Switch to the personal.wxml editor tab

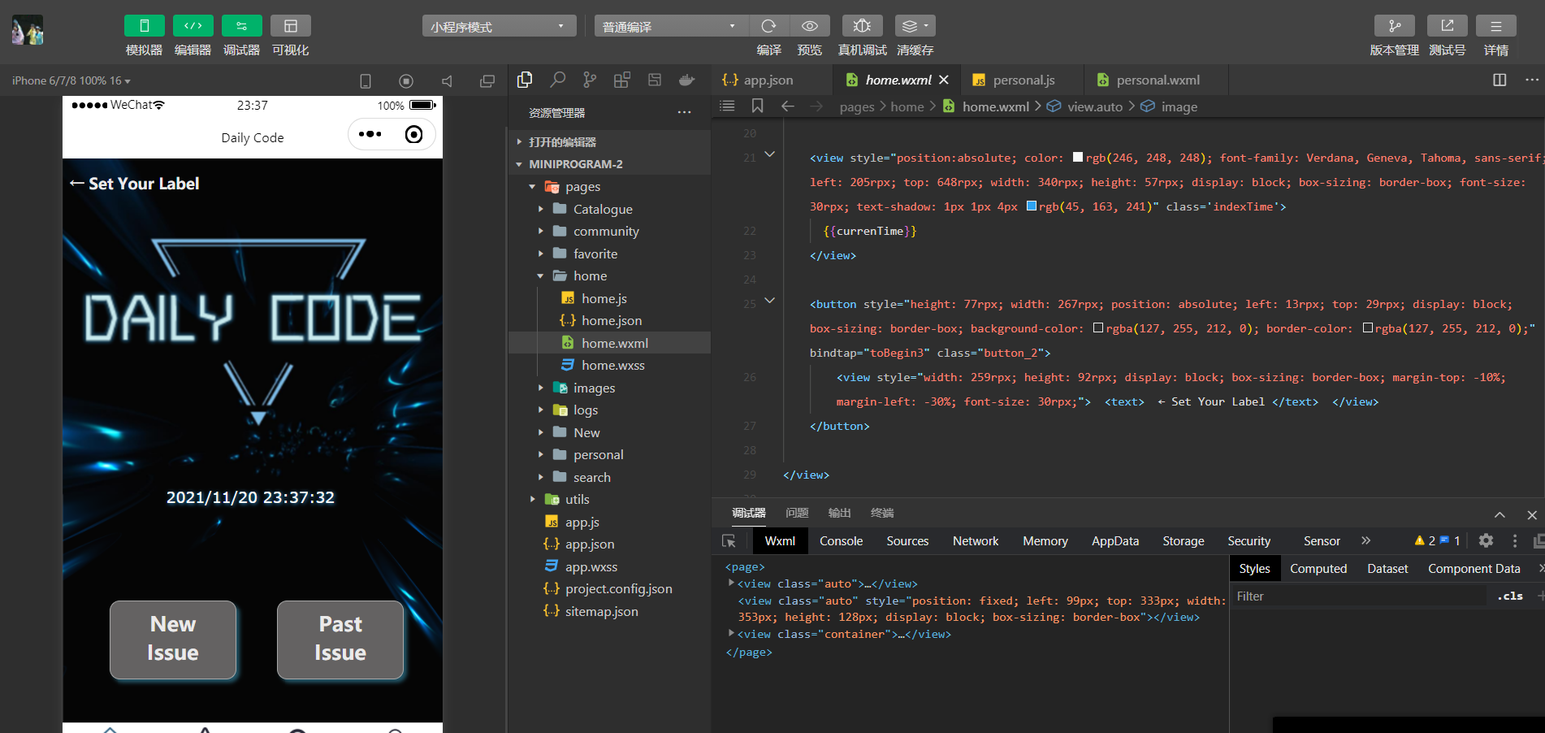[1158, 80]
